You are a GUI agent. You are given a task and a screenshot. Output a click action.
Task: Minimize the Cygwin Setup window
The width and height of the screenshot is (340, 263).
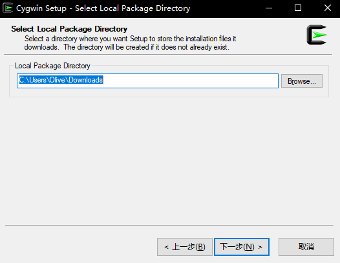[269, 8]
